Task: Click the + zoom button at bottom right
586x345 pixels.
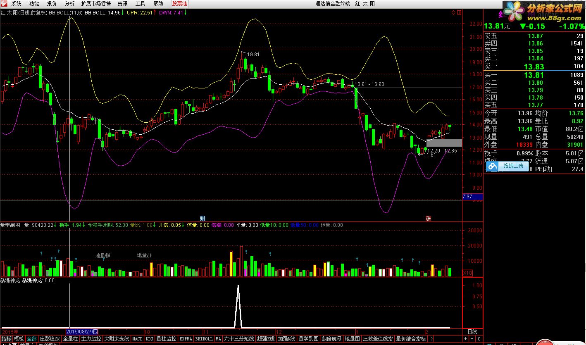Action: point(466,338)
